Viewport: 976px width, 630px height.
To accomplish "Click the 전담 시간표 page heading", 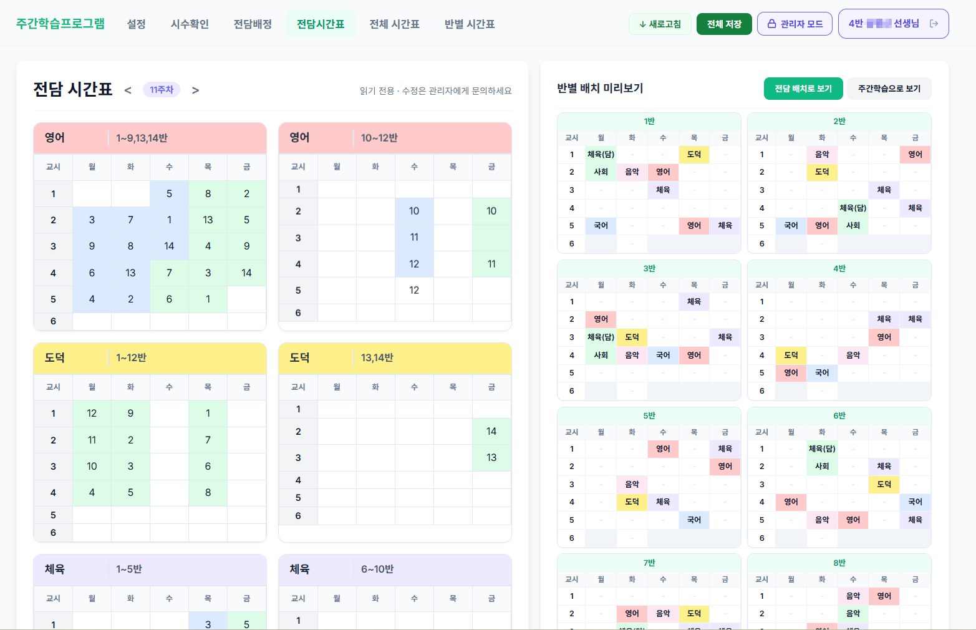I will (x=73, y=90).
